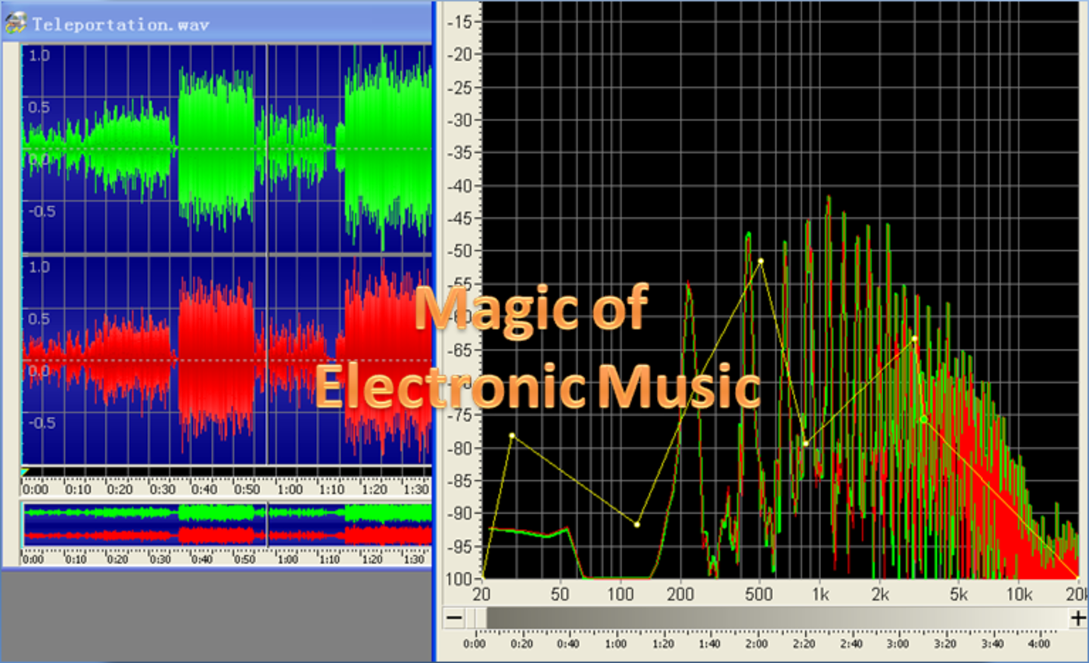Click the 4:00 mark on the spectrum timeline
Viewport: 1089px width, 663px height.
pos(1038,644)
